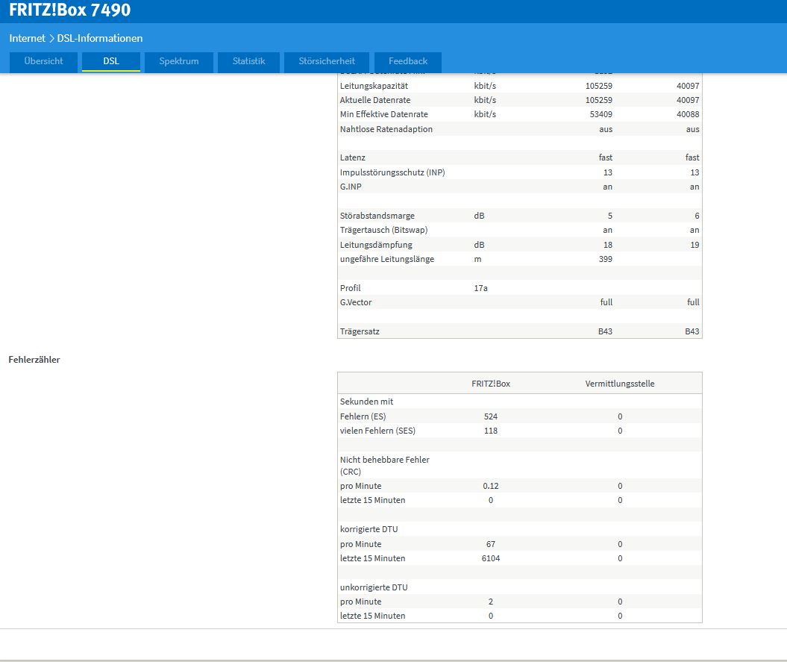Image resolution: width=787 pixels, height=662 pixels.
Task: Click the Profil value 17a
Action: tap(480, 288)
